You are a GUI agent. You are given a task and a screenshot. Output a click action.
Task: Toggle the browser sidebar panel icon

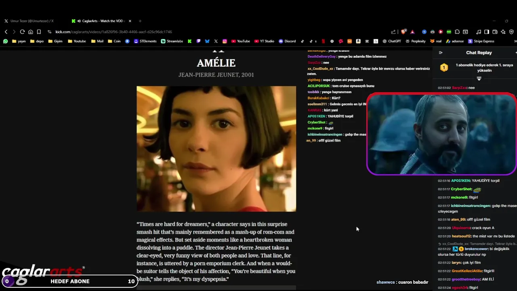[x=487, y=32]
